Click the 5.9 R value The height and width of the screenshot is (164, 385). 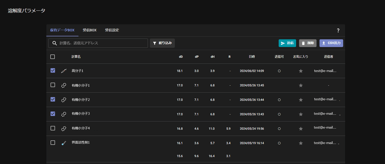tap(228, 129)
